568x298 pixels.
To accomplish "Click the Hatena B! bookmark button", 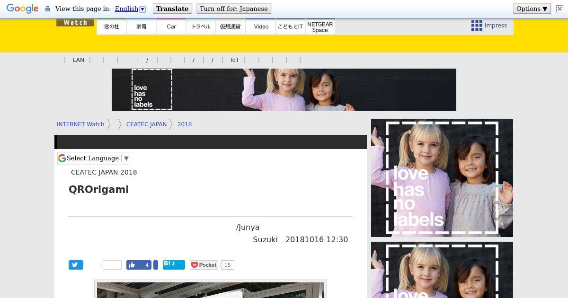I will (174, 264).
